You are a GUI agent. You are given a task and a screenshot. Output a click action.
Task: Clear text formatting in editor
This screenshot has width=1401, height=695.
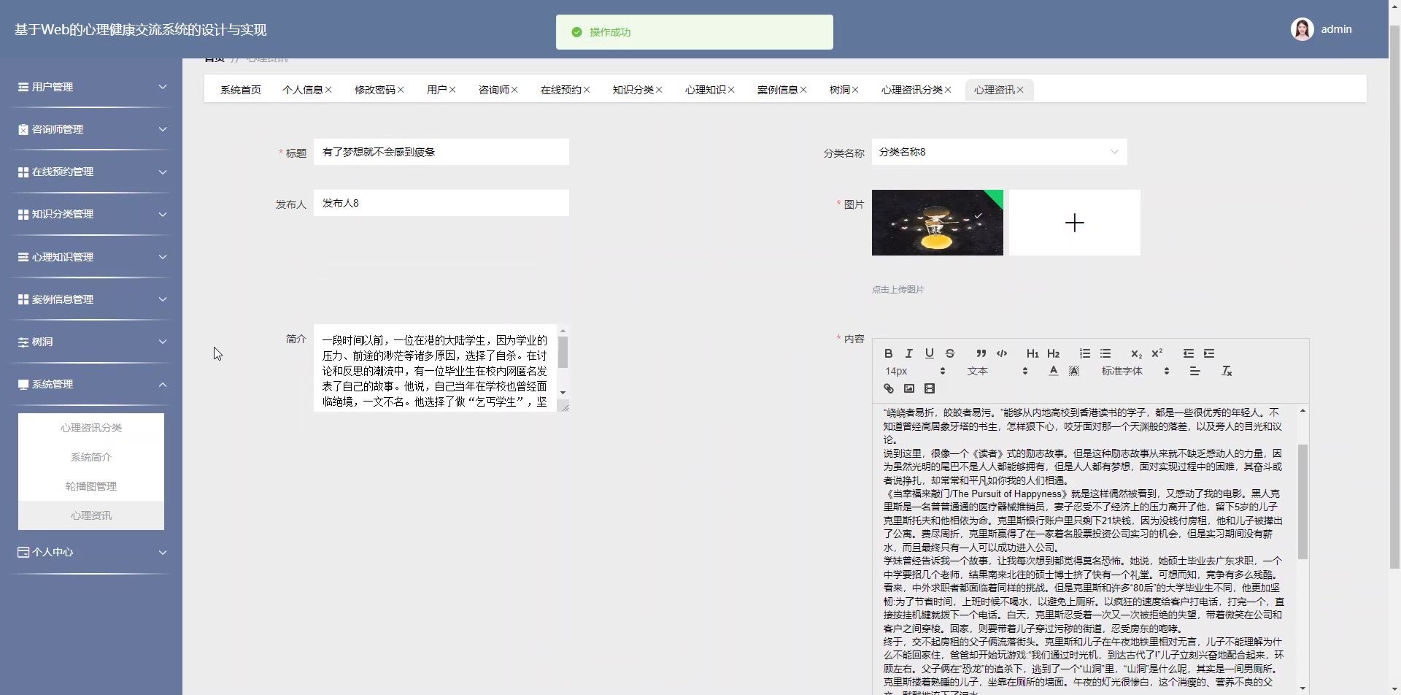(x=1227, y=371)
